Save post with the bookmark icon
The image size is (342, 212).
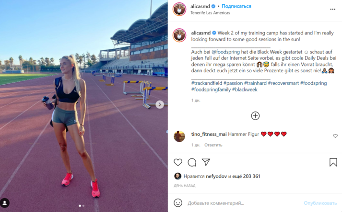pyautogui.click(x=333, y=162)
